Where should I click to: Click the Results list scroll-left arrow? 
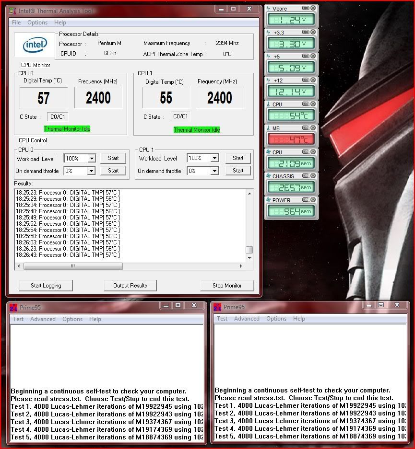pyautogui.click(x=19, y=266)
